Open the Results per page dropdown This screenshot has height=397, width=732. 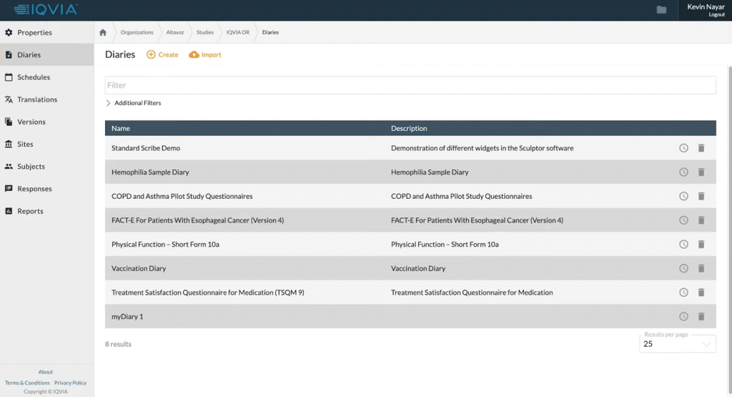tap(678, 344)
